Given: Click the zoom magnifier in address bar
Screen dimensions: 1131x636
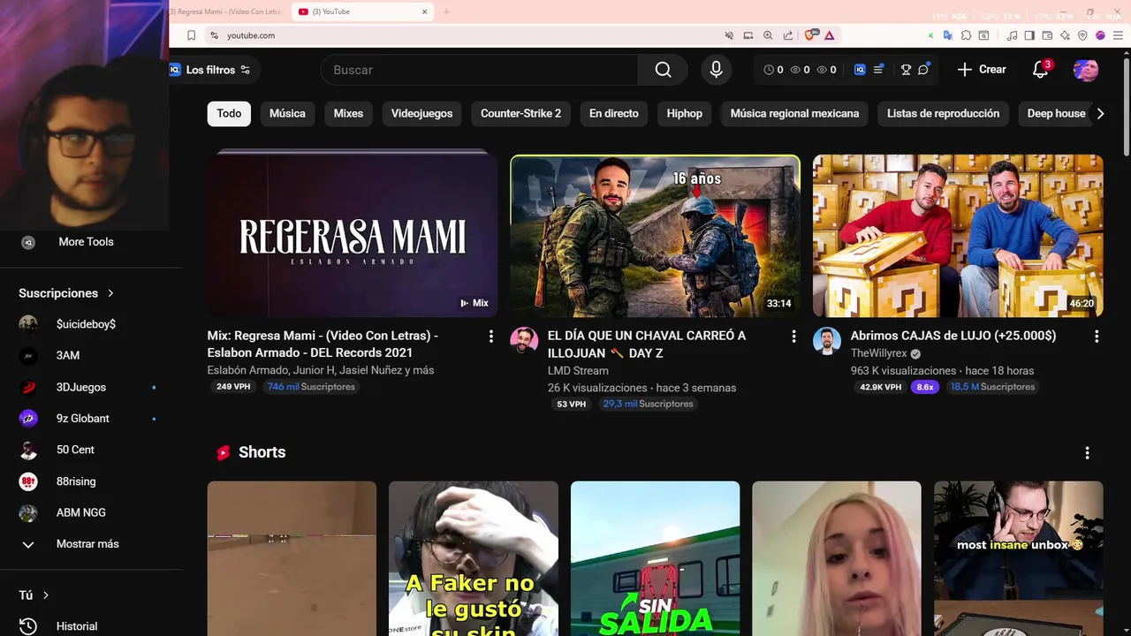Looking at the screenshot, I should coord(768,35).
